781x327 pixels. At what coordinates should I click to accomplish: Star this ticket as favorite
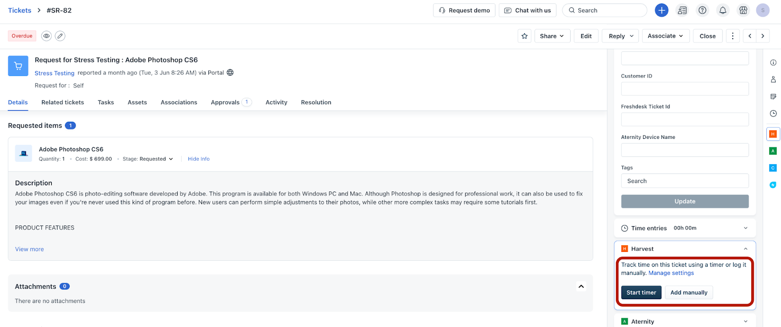[x=525, y=36]
